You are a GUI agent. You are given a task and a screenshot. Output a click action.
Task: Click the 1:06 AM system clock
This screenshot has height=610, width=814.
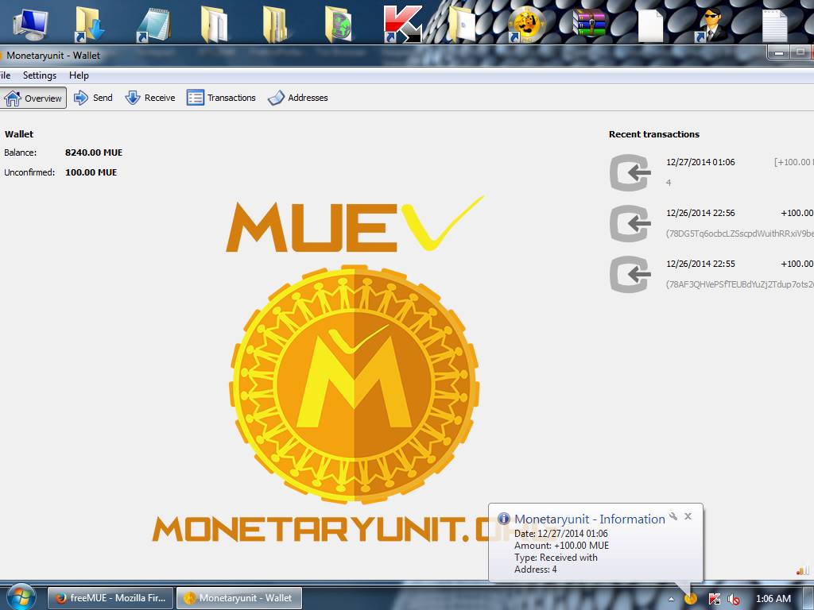click(x=773, y=599)
